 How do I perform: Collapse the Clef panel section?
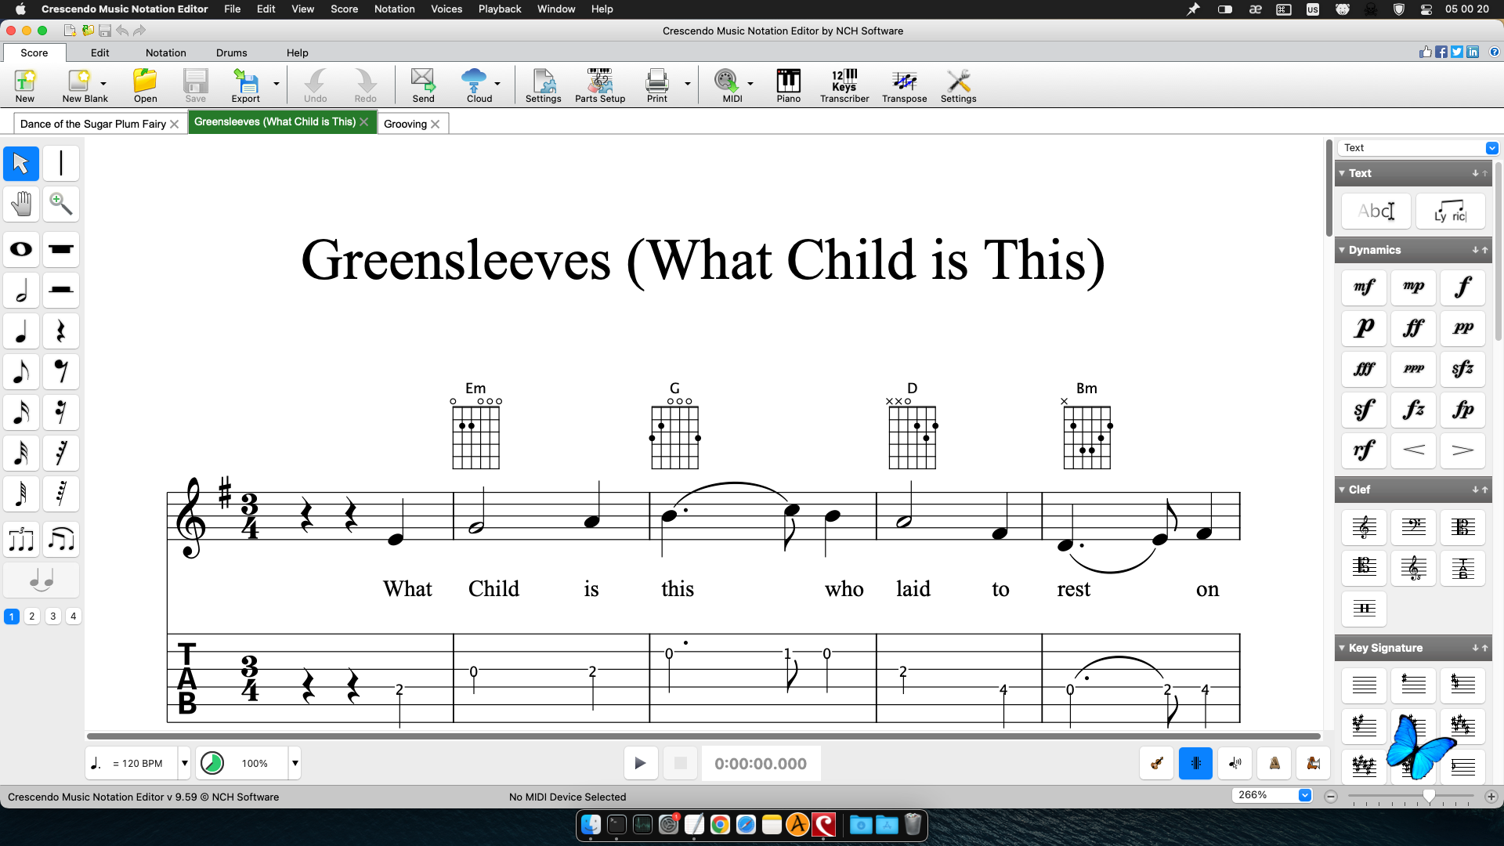tap(1342, 490)
